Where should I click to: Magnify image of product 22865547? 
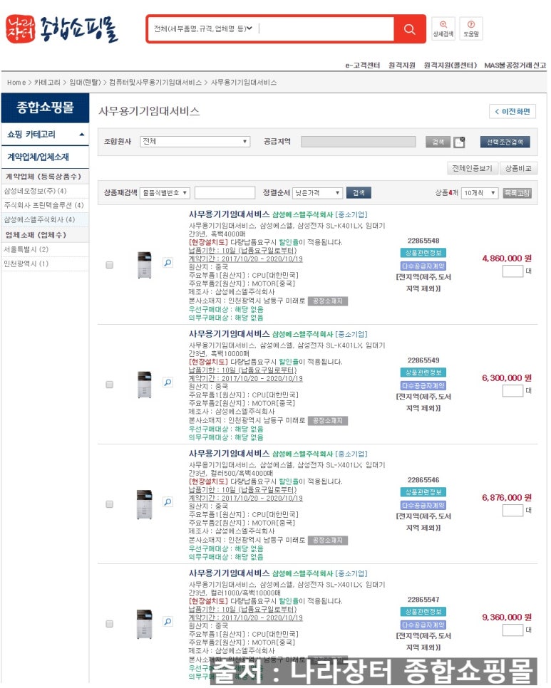[168, 622]
